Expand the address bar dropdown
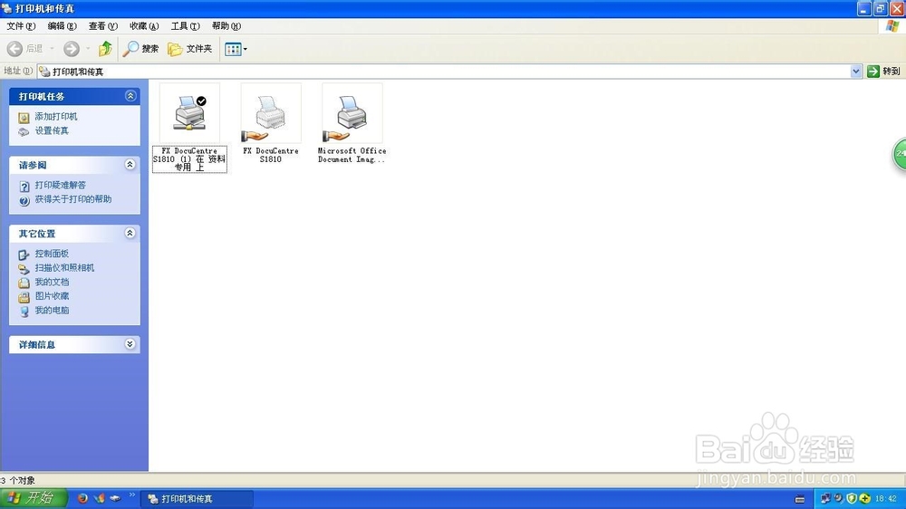This screenshot has height=509, width=906. (x=856, y=71)
